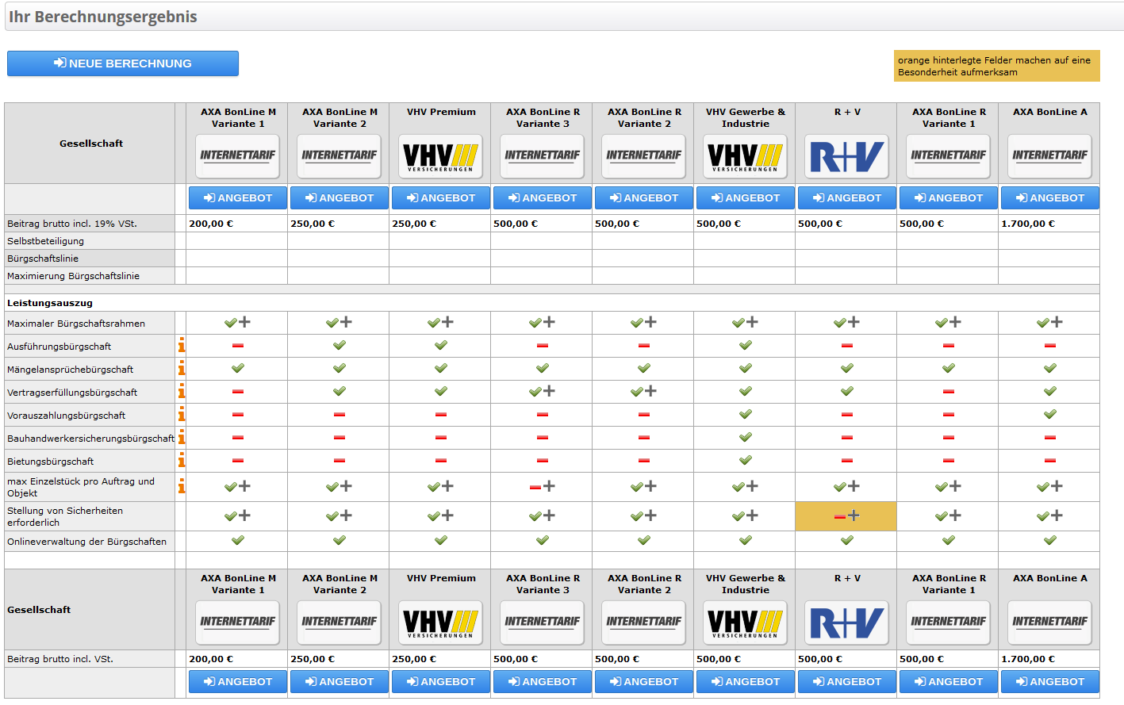Click check-plus for Maximaler Bürgschaftsrahmen under R + V

coord(847,322)
